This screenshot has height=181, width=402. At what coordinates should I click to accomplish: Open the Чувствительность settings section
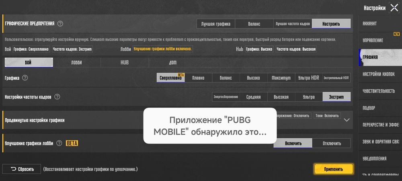click(380, 91)
